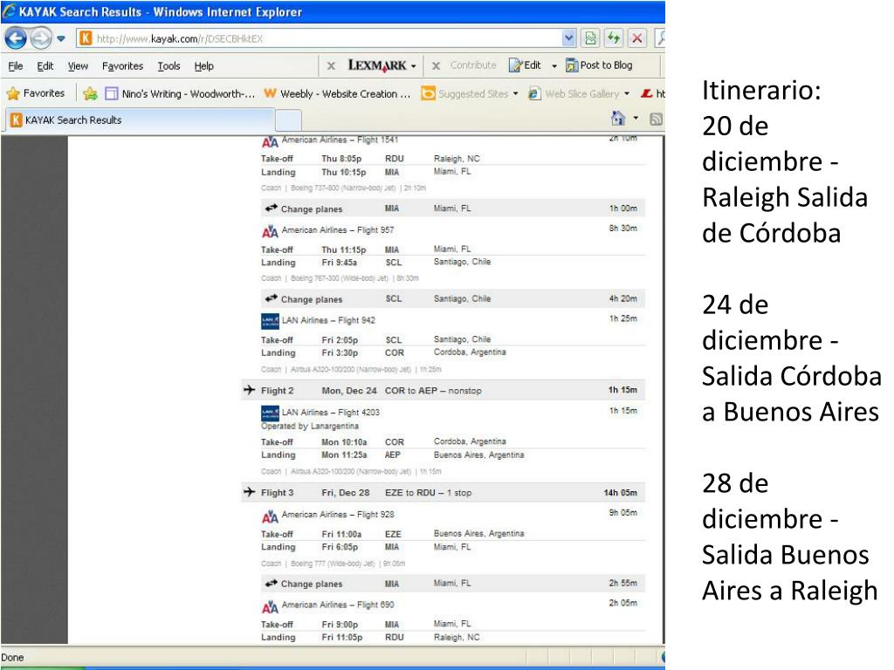Viewport: 894px width, 670px height.
Task: Select the KAYAK Search Results tab
Action: pyautogui.click(x=140, y=120)
